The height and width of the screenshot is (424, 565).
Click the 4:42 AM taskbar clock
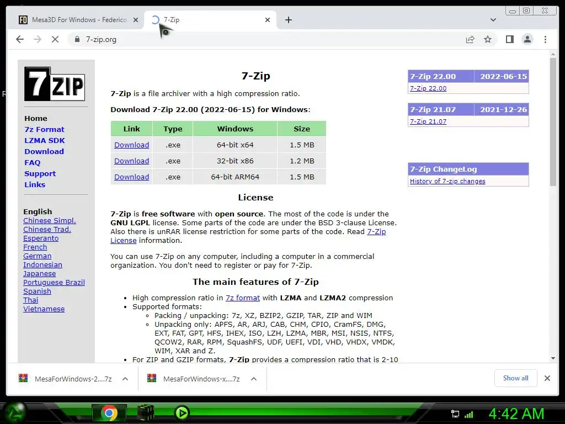516,414
